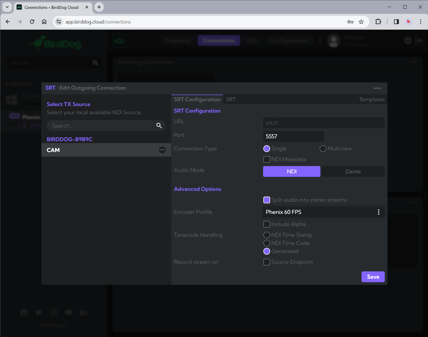
Task: Remove the CAM source with minus icon
Action: point(162,150)
